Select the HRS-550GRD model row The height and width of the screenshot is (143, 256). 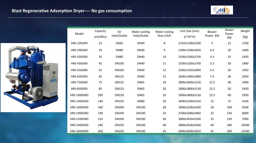(79, 70)
